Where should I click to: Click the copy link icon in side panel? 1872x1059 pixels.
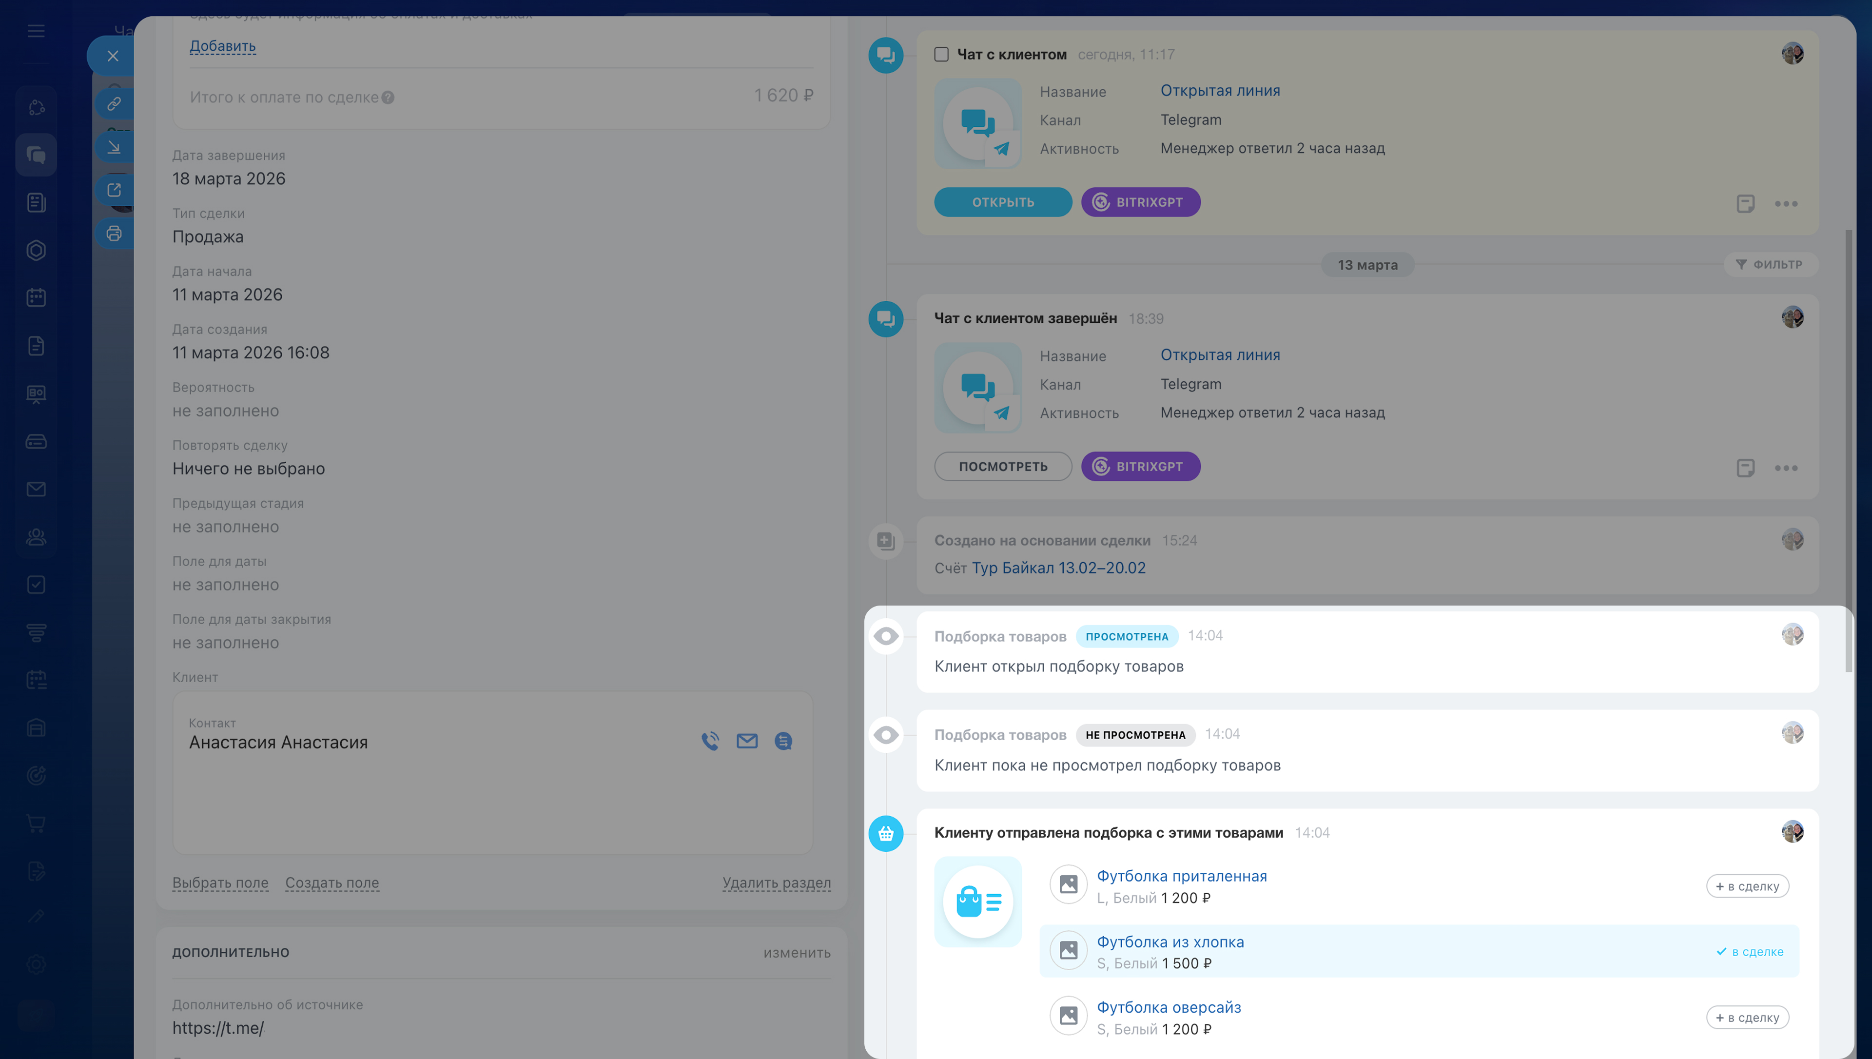114,104
